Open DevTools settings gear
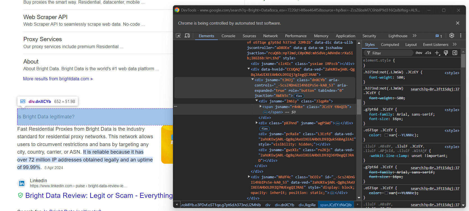Viewport: 469px width, 211px height. coord(451,36)
